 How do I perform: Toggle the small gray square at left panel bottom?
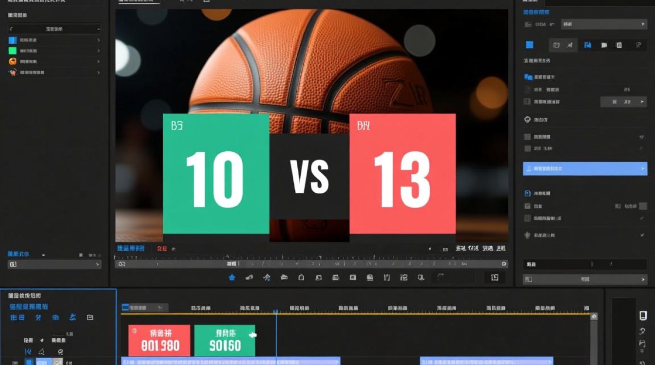pos(81,255)
